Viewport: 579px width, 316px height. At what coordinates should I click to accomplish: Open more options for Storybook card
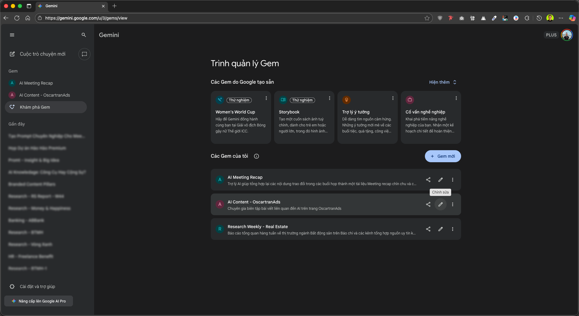pos(329,98)
